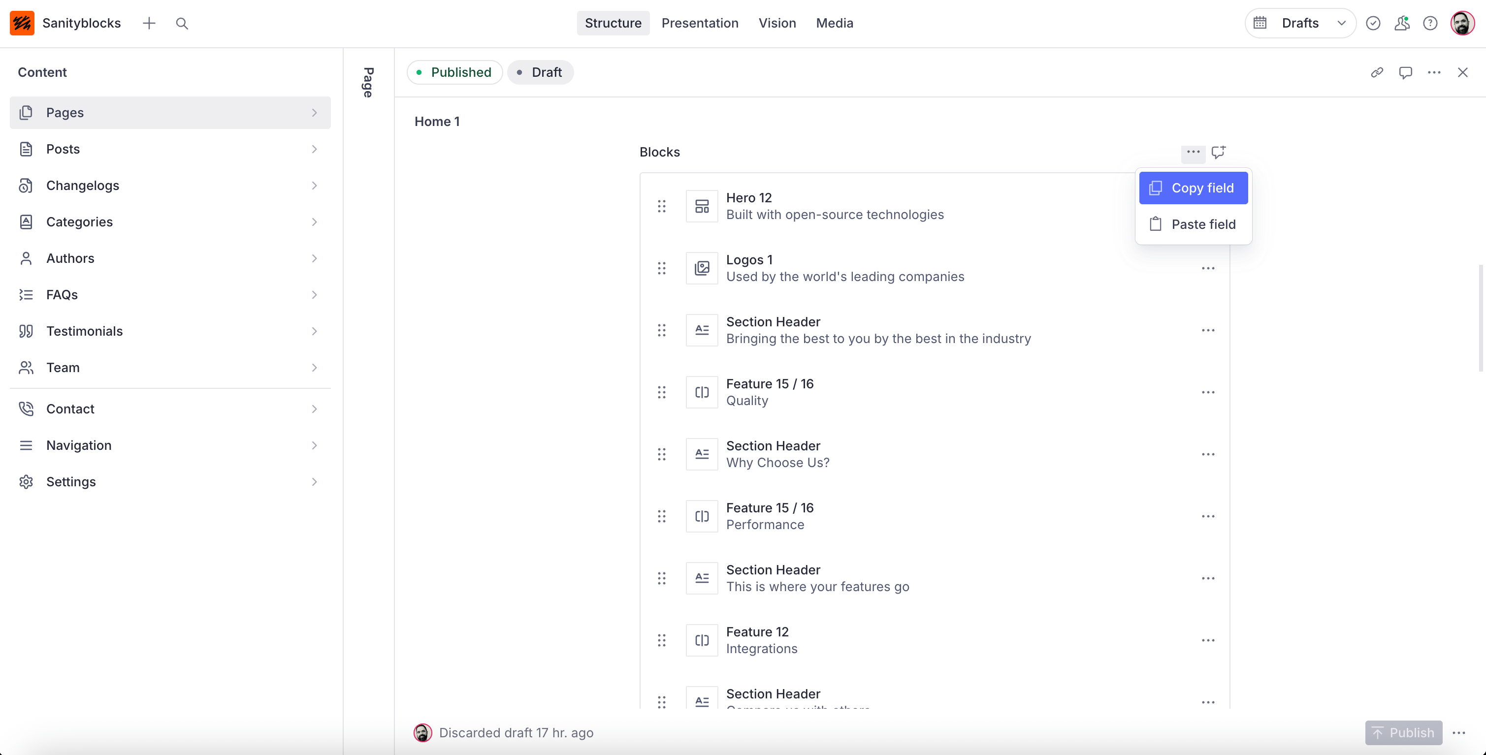The width and height of the screenshot is (1486, 755).
Task: Open Logos 1 block options menu
Action: coord(1208,269)
